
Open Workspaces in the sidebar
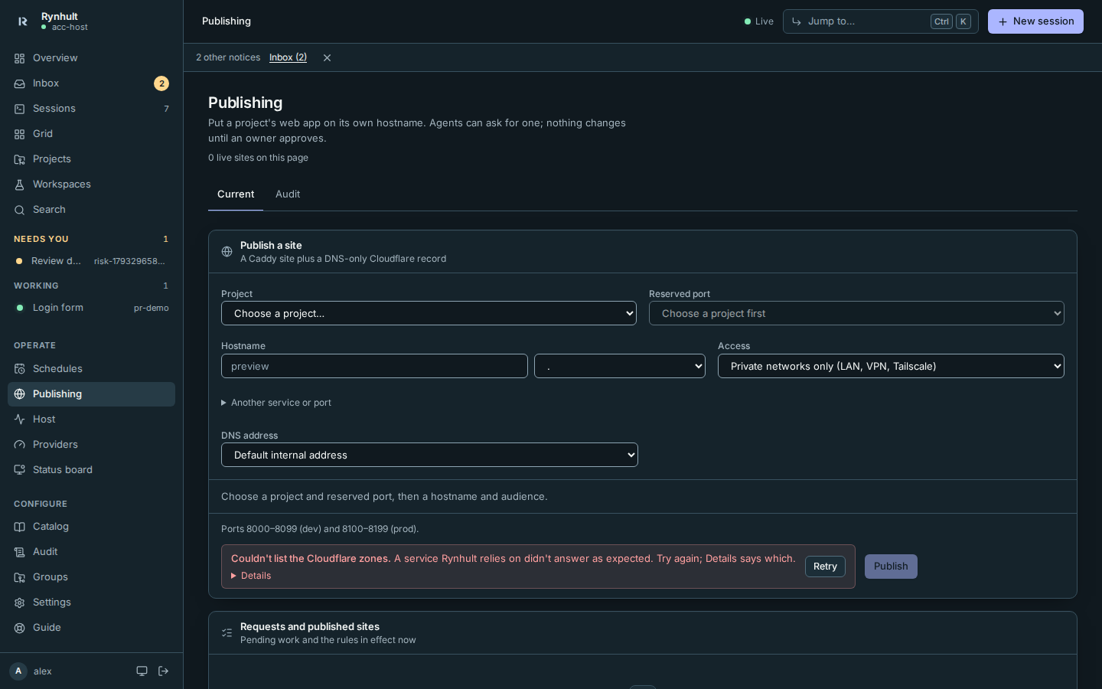[x=91, y=184]
